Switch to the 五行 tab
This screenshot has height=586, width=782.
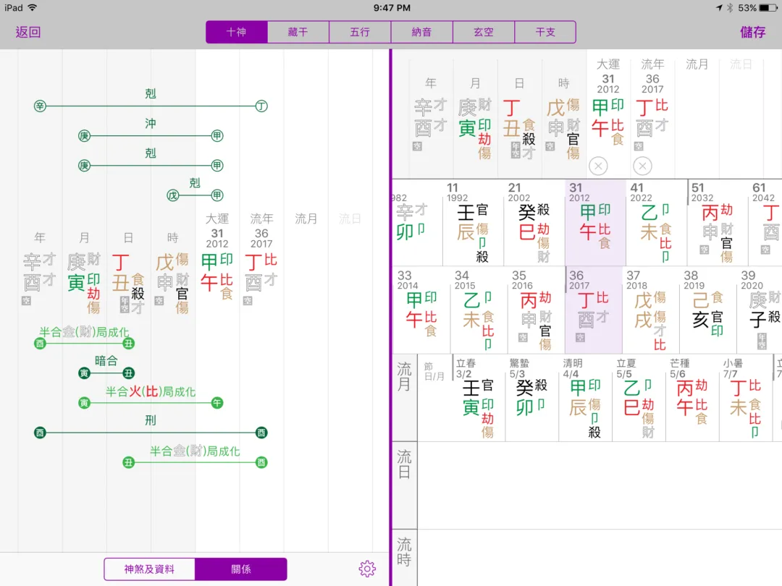[x=359, y=32]
